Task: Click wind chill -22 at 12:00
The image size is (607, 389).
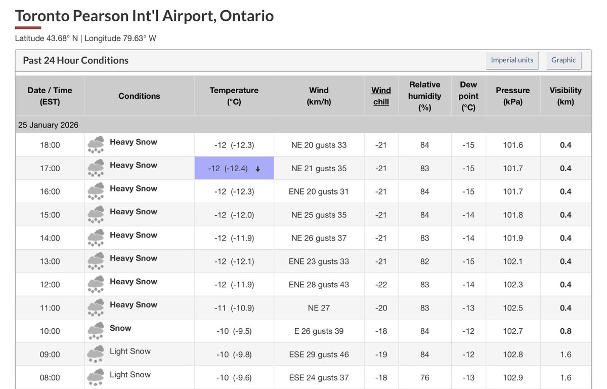Action: pos(381,285)
